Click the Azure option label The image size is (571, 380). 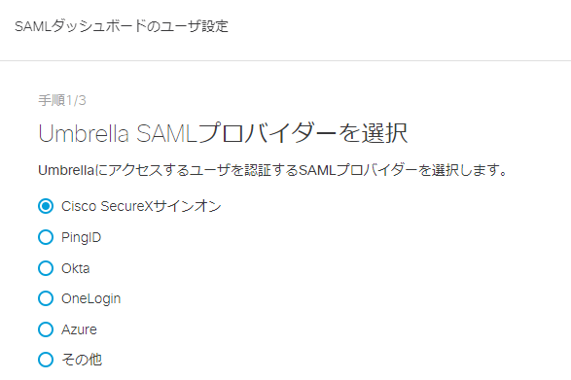click(x=79, y=329)
